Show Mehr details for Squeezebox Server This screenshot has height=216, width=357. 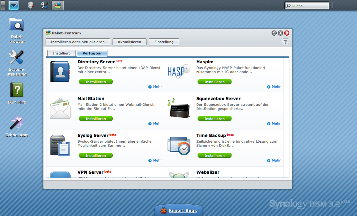(x=274, y=124)
